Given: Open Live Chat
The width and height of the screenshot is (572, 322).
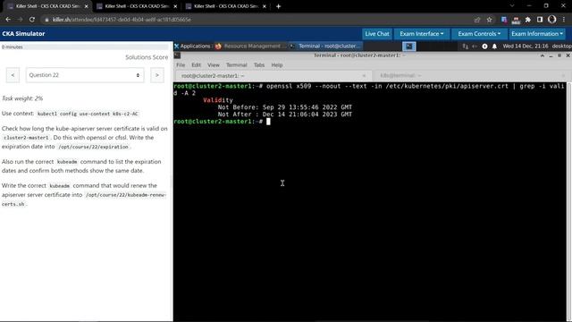Looking at the screenshot, I should (377, 34).
